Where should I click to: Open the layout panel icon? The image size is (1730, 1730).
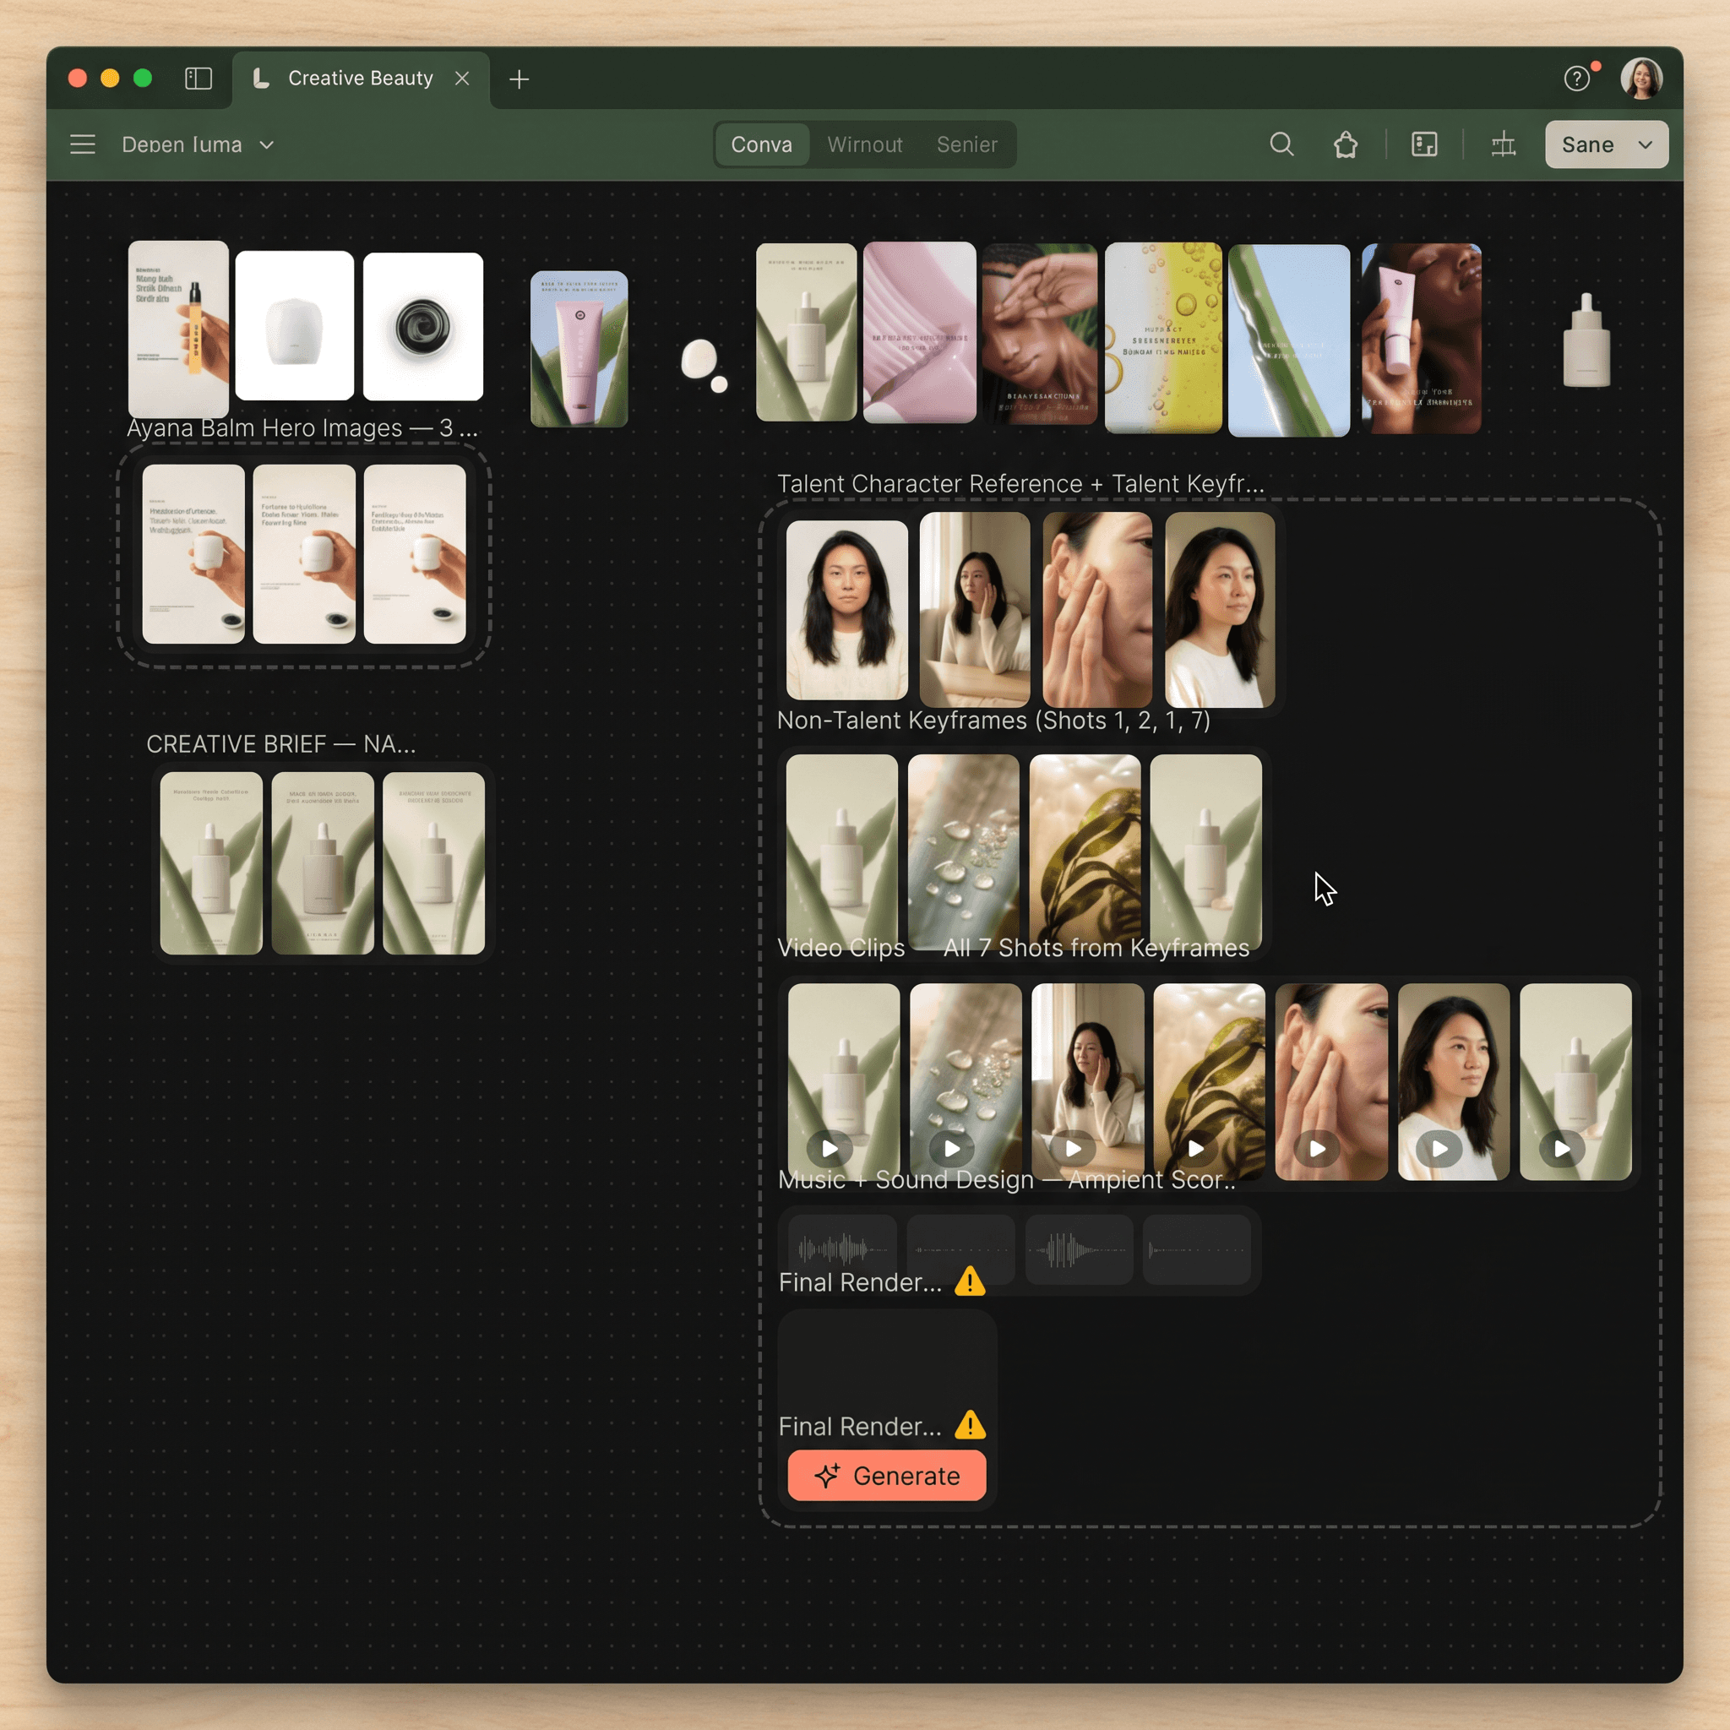click(1423, 144)
